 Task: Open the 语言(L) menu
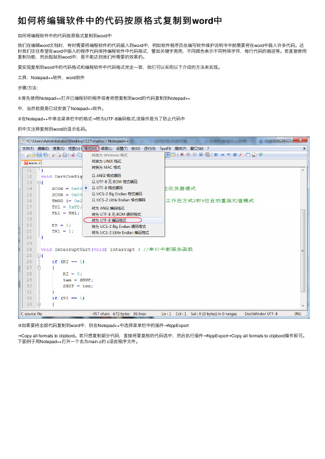(106, 149)
